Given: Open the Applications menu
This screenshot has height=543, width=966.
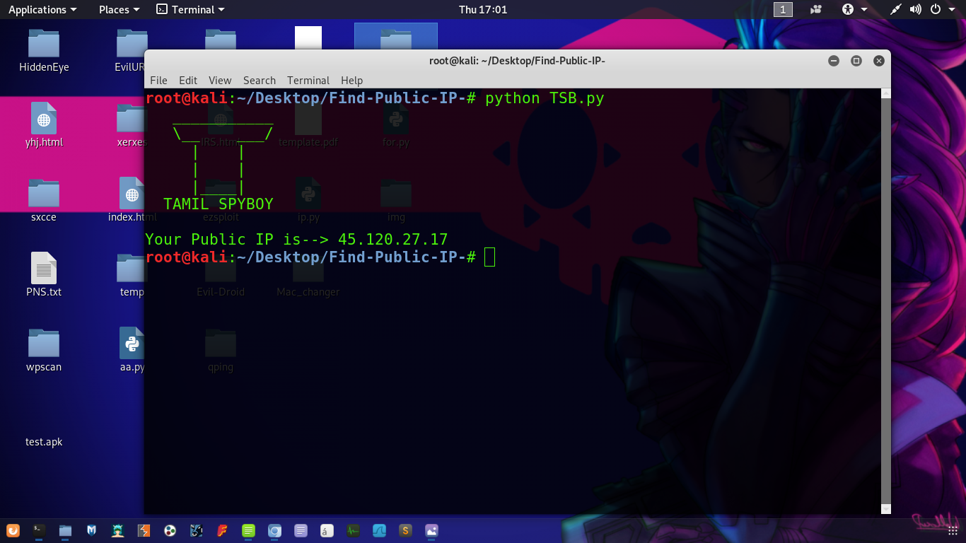Looking at the screenshot, I should click(x=42, y=10).
